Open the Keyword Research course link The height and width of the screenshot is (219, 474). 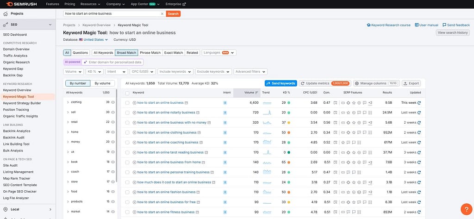388,25
